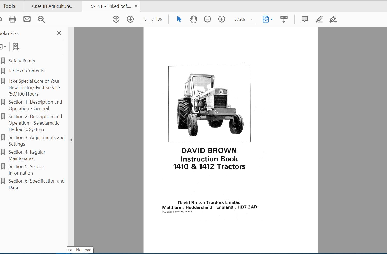
Task: Add a sticky note comment
Action: [x=305, y=19]
